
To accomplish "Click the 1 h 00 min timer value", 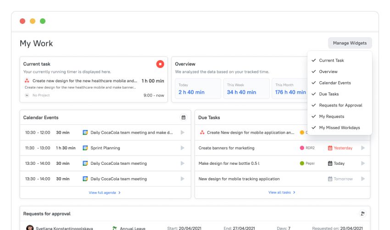I will pos(153,81).
